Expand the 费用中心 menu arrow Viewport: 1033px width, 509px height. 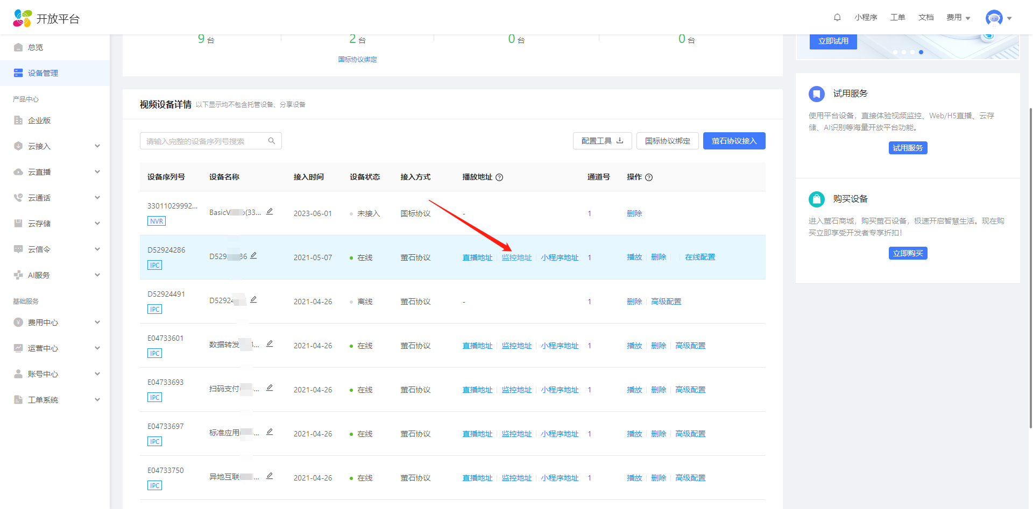pos(97,322)
